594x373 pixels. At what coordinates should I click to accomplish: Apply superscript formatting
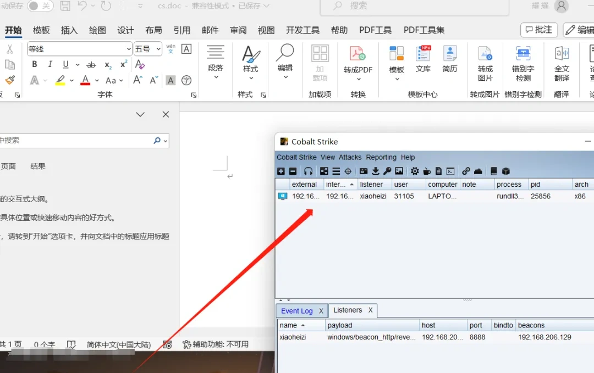tap(124, 64)
